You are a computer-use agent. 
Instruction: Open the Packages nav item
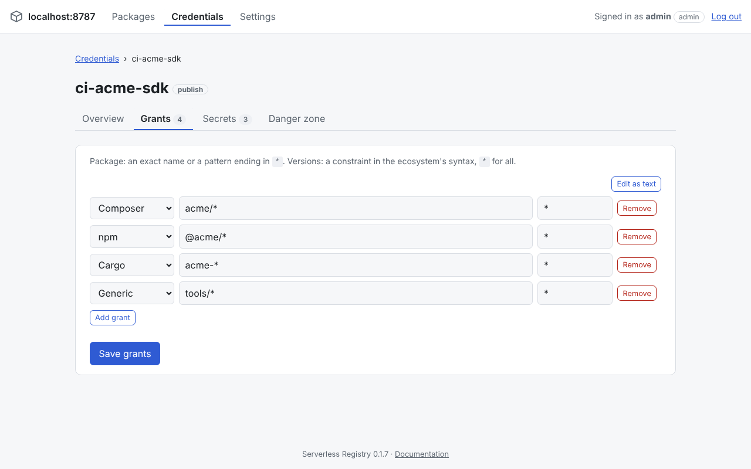click(133, 16)
